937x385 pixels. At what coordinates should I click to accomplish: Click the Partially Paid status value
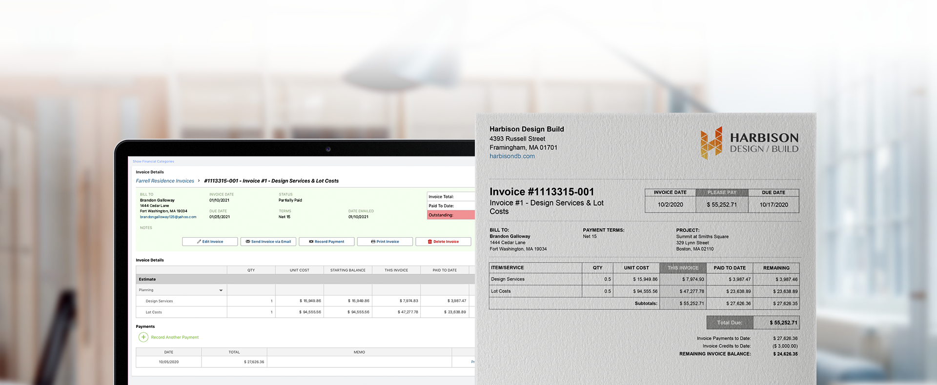tap(290, 200)
